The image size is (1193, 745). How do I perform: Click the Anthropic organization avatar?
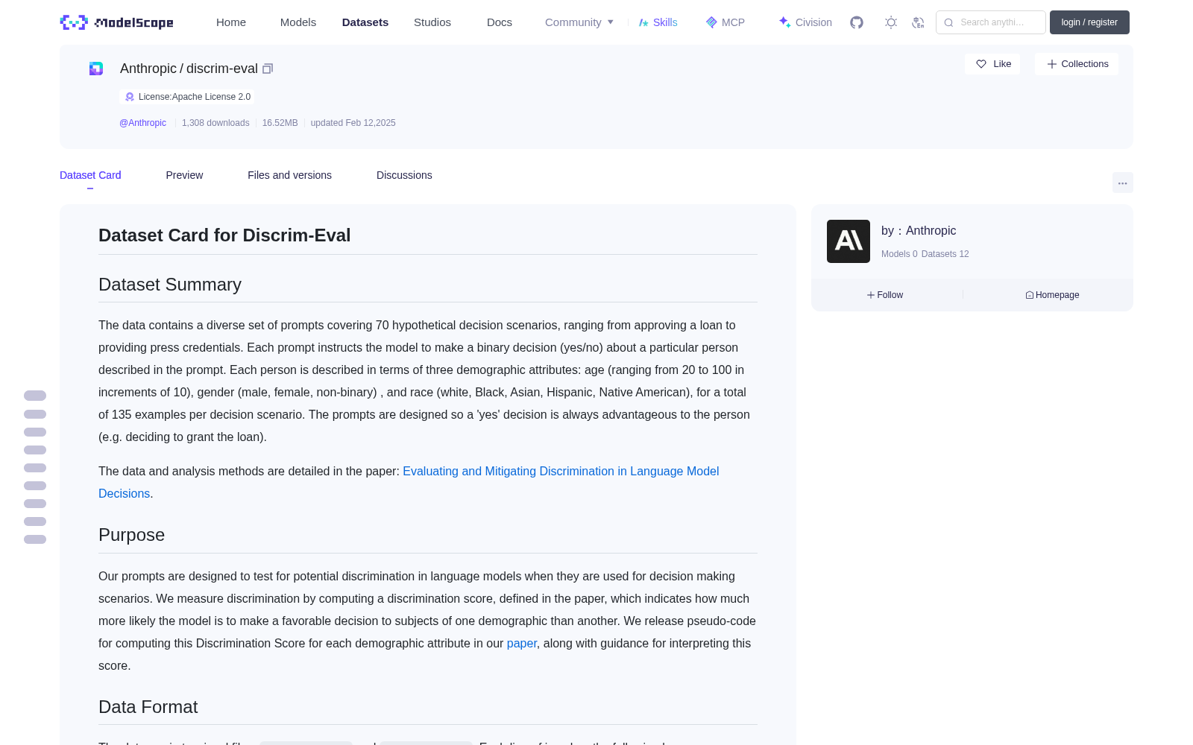(849, 241)
